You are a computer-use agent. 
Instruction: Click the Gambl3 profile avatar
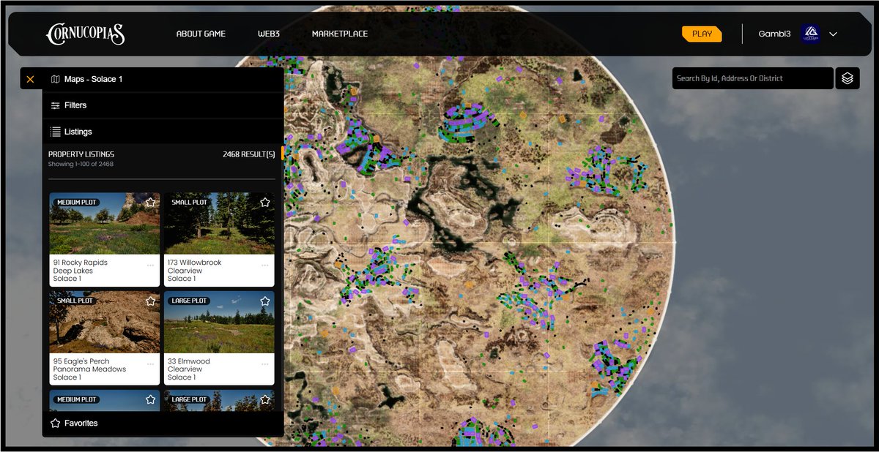[x=810, y=34]
